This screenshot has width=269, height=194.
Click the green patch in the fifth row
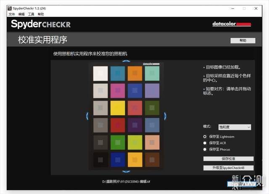[118, 143]
